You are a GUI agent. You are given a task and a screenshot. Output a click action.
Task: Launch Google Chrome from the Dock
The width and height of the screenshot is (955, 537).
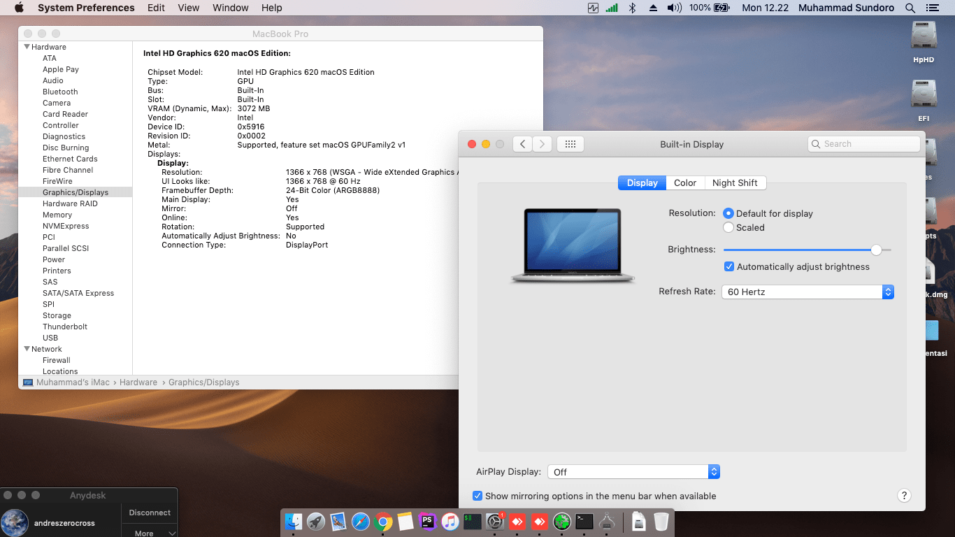coord(383,521)
